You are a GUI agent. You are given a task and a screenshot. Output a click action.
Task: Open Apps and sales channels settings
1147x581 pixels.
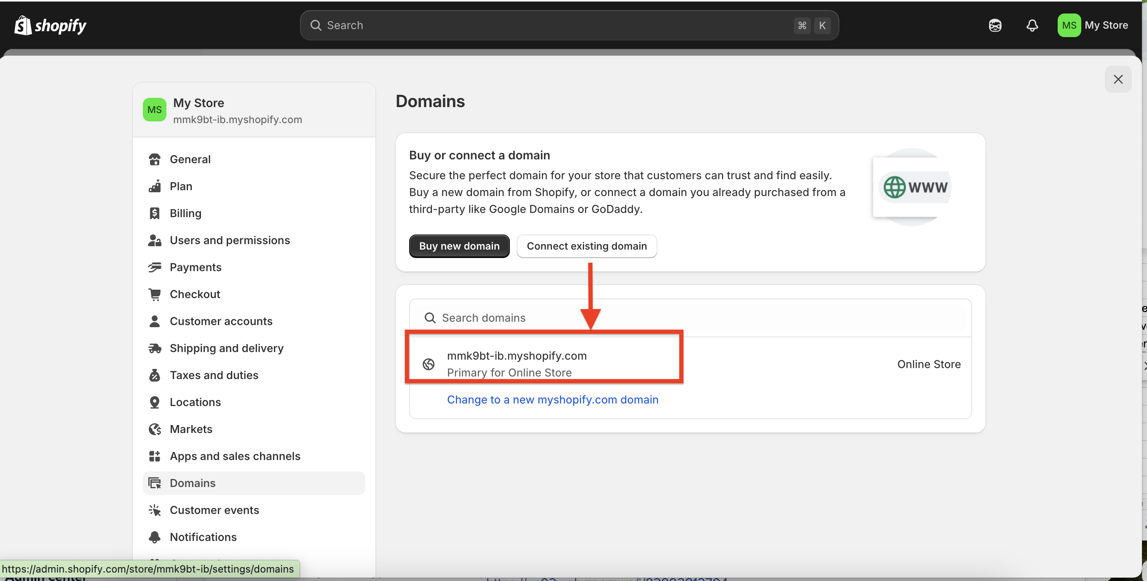235,456
